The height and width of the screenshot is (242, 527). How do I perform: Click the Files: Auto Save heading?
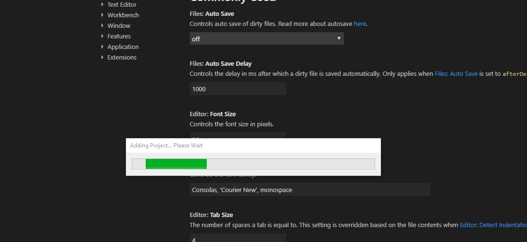tap(212, 14)
